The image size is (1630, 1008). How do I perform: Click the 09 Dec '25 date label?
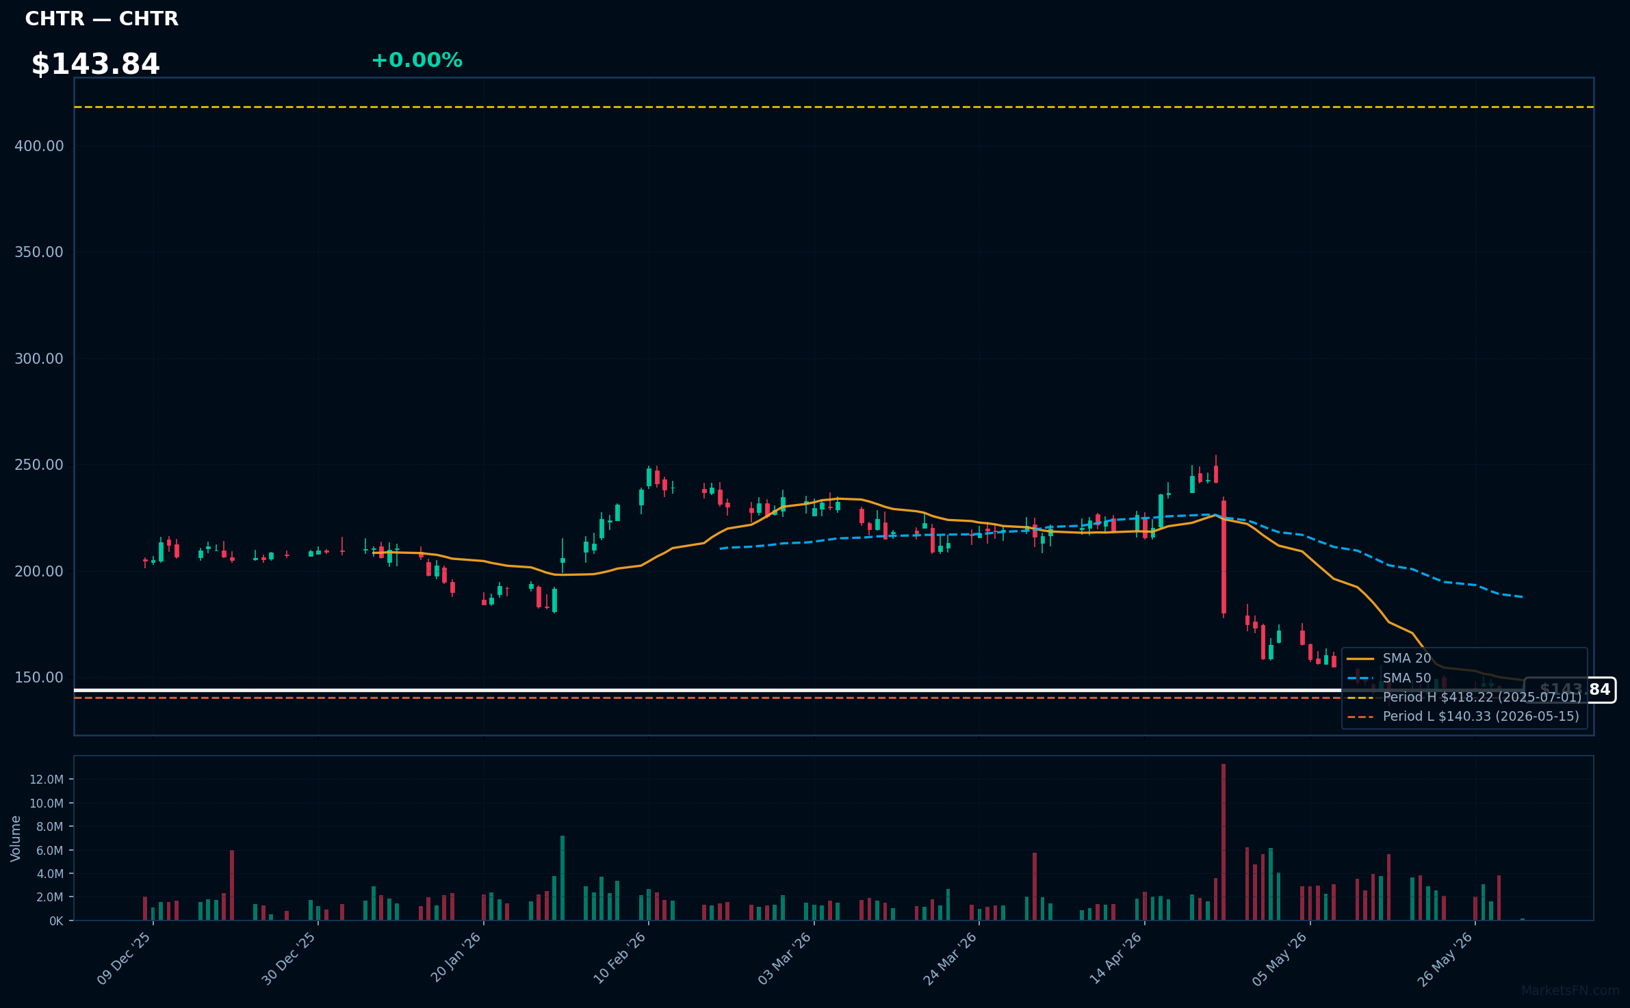[124, 958]
